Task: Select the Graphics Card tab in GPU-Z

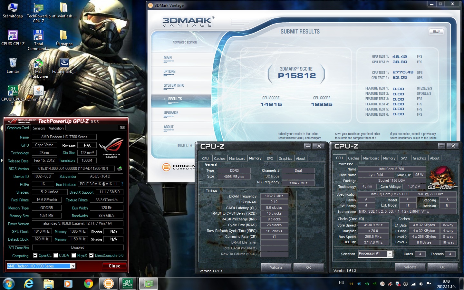Action: [18, 128]
